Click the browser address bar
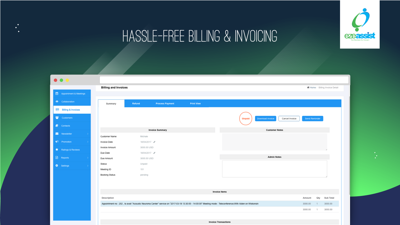This screenshot has width=400, height=225. tap(224, 80)
